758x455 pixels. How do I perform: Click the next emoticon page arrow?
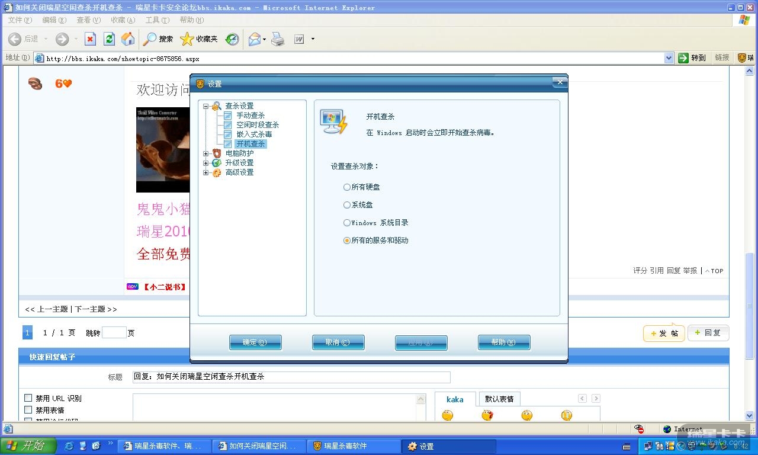pyautogui.click(x=596, y=399)
